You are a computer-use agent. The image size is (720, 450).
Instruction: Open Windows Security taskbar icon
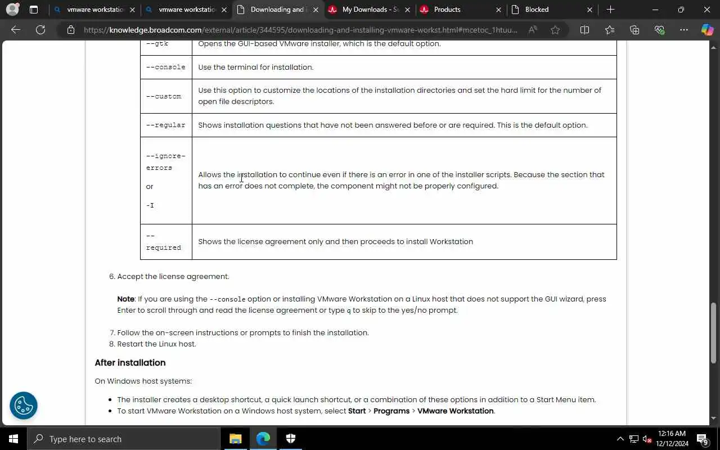pyautogui.click(x=291, y=439)
